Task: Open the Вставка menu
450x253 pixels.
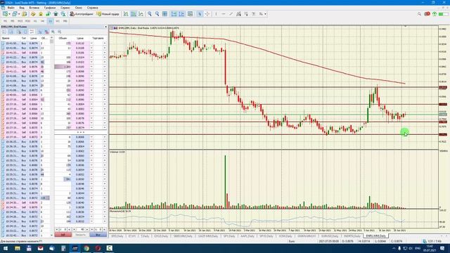Action: click(34, 8)
